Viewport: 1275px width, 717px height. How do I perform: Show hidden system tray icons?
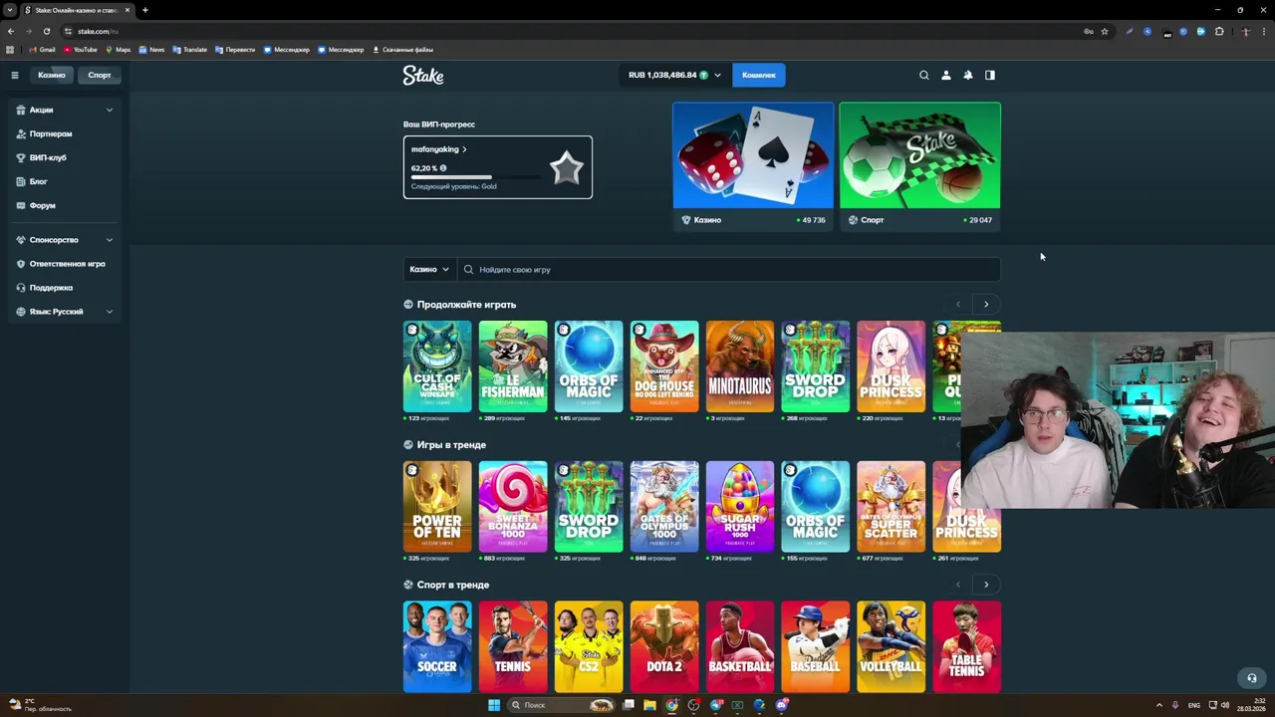coord(1158,705)
